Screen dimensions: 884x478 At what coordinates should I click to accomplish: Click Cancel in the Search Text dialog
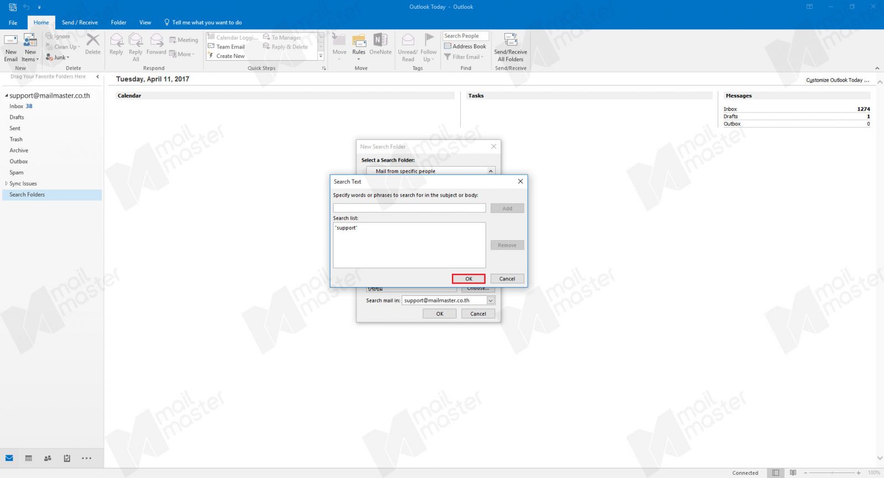click(x=507, y=279)
